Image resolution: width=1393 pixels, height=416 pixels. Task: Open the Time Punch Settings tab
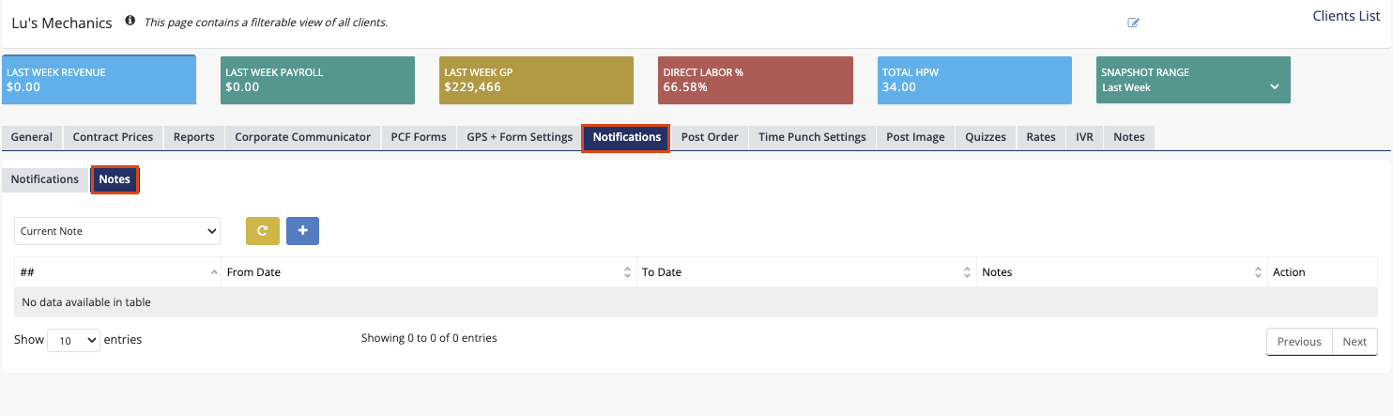(812, 137)
